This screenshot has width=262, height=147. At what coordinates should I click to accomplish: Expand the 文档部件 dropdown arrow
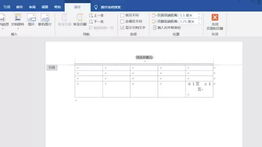point(18,29)
